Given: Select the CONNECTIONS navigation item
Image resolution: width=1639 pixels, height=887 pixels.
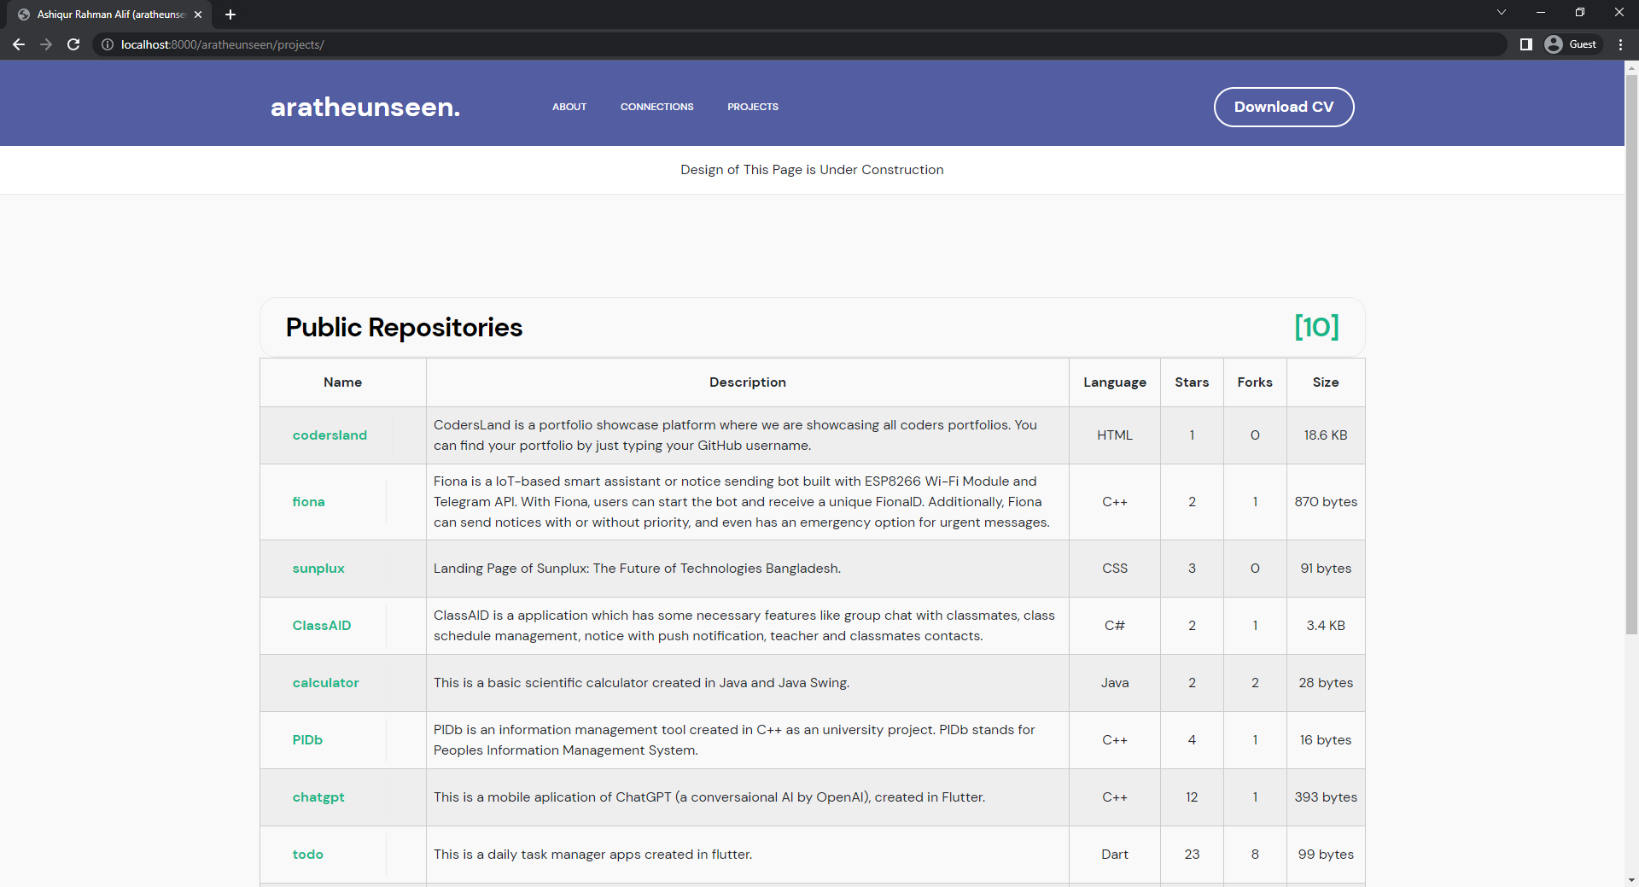Looking at the screenshot, I should coord(656,107).
